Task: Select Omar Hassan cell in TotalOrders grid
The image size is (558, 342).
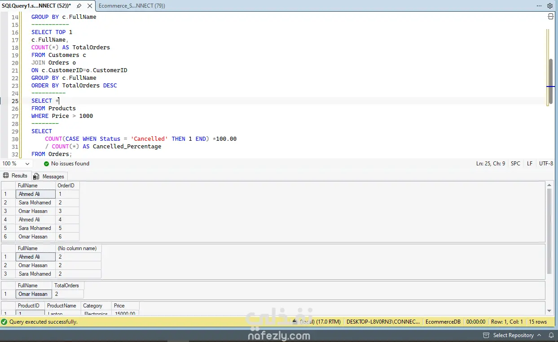Action: [34, 294]
